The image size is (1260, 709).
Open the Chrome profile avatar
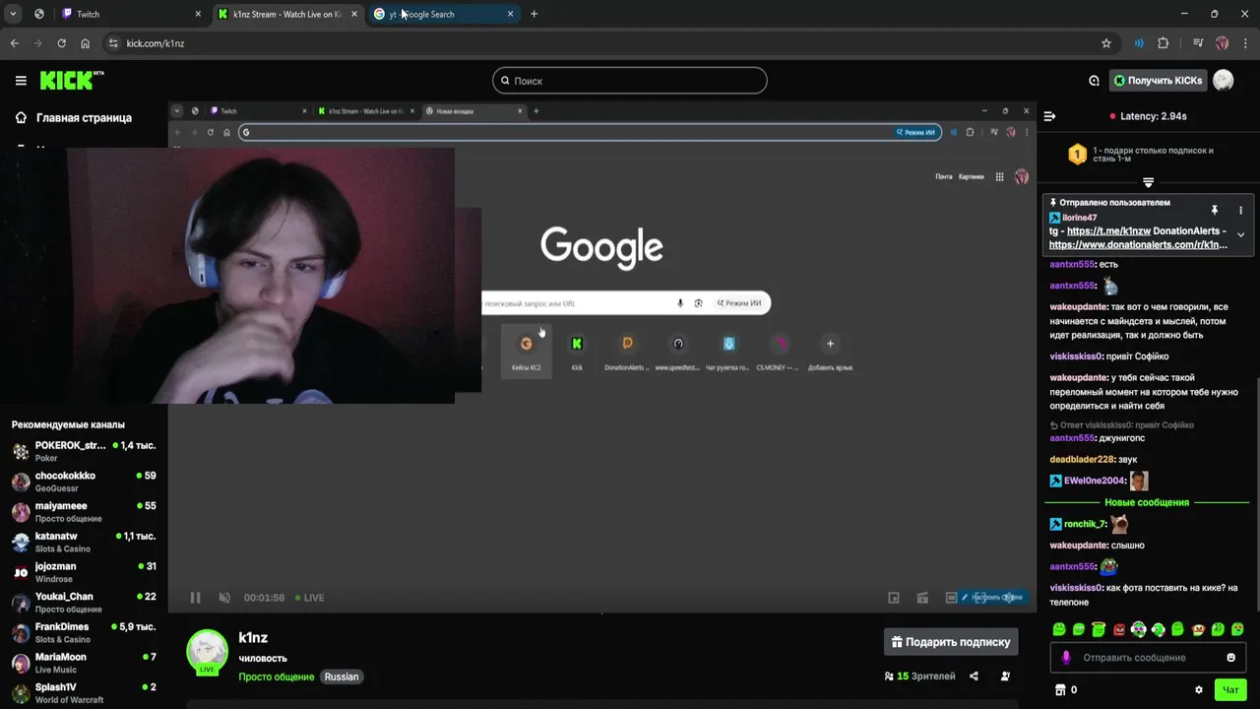click(1222, 43)
